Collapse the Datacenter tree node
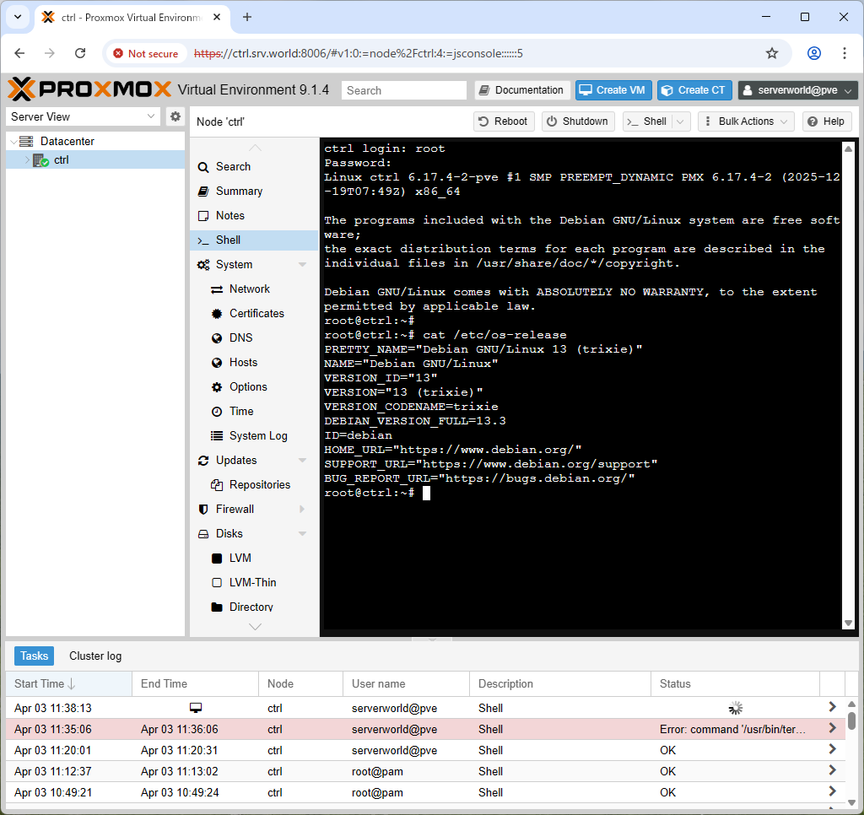Viewport: 864px width, 815px height. (13, 142)
